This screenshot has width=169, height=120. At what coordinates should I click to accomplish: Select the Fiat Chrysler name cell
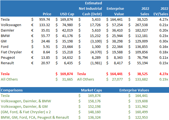[11, 52]
